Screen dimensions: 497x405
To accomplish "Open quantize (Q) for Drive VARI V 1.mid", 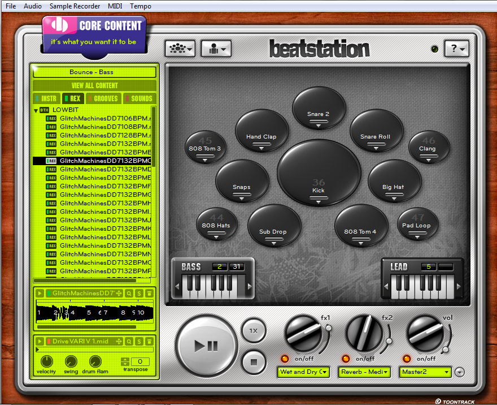I will 129,342.
